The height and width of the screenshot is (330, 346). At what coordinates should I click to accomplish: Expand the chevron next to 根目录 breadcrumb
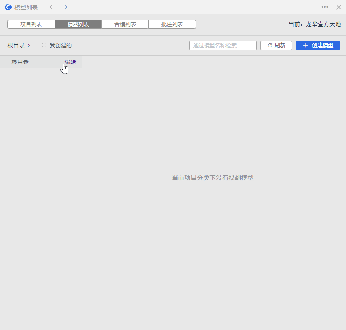29,46
